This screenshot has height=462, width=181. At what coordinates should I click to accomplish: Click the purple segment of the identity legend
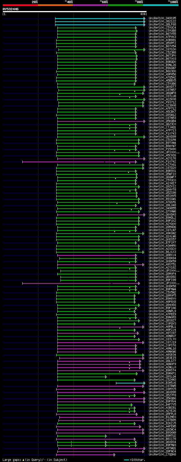tap(90, 5)
